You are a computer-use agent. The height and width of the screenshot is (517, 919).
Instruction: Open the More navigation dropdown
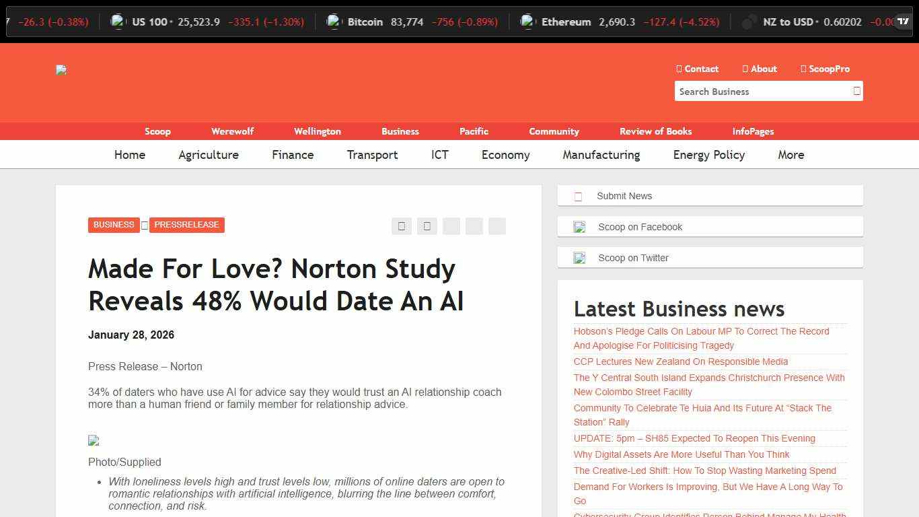click(x=791, y=155)
